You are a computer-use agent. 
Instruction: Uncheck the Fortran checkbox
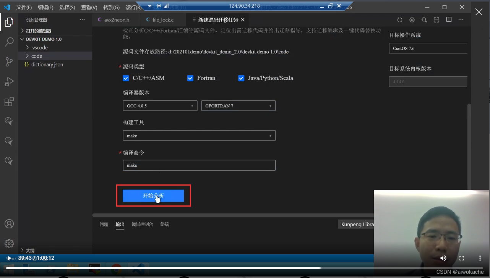click(190, 78)
